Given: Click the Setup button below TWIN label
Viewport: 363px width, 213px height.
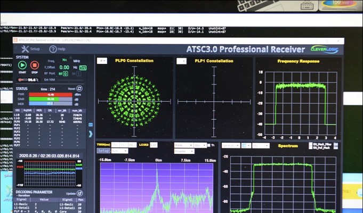Looking at the screenshot, I should (103, 151).
